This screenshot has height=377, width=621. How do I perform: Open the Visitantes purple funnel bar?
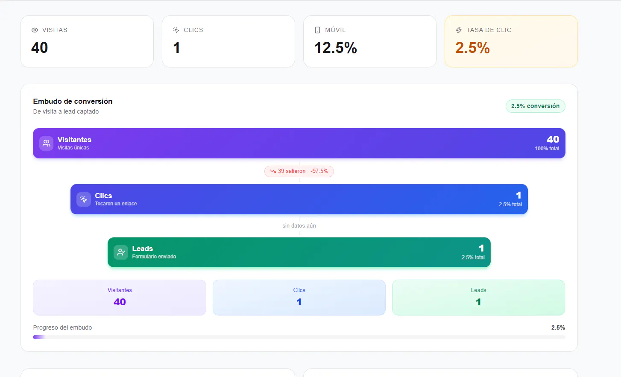299,143
